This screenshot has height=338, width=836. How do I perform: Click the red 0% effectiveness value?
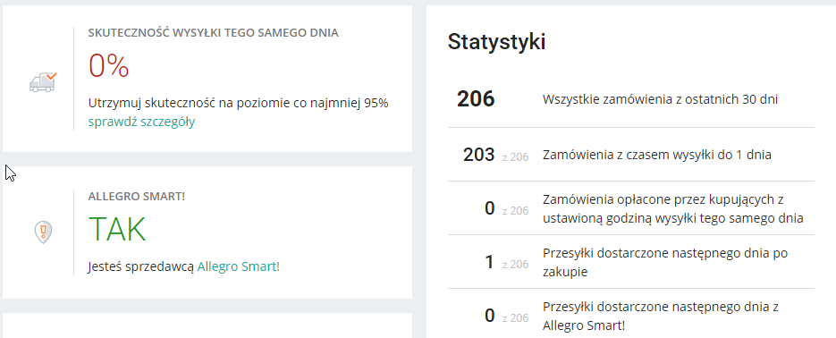pyautogui.click(x=109, y=67)
